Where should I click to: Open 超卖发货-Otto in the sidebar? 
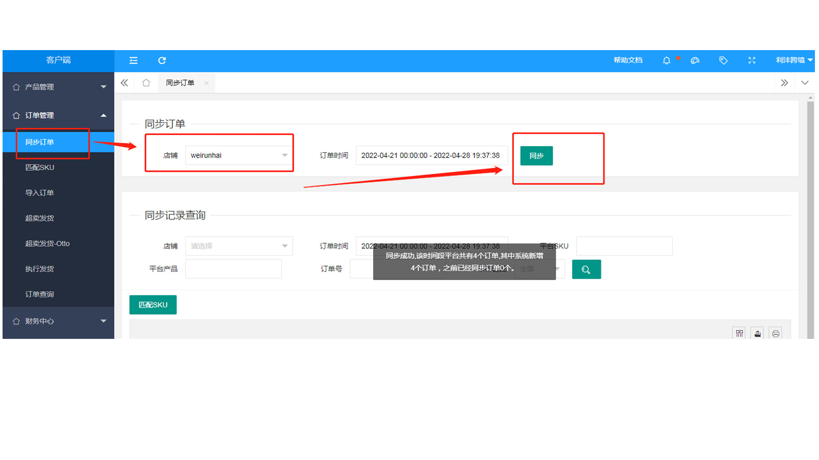pyautogui.click(x=58, y=243)
